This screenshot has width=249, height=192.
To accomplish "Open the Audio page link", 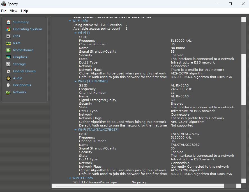I will click(x=18, y=78).
